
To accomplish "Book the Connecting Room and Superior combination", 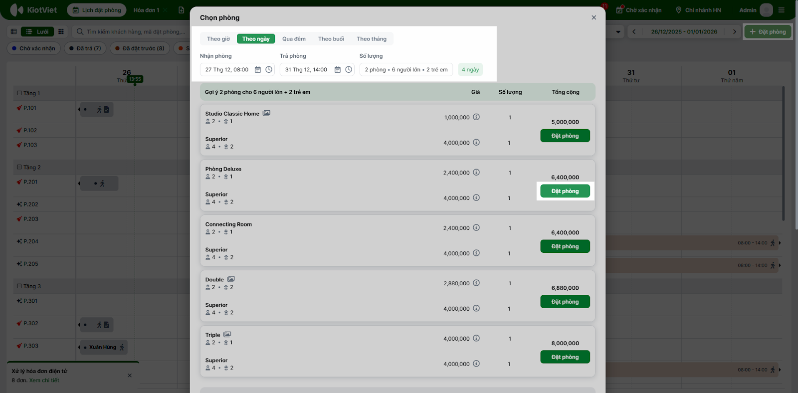I will 565,246.
